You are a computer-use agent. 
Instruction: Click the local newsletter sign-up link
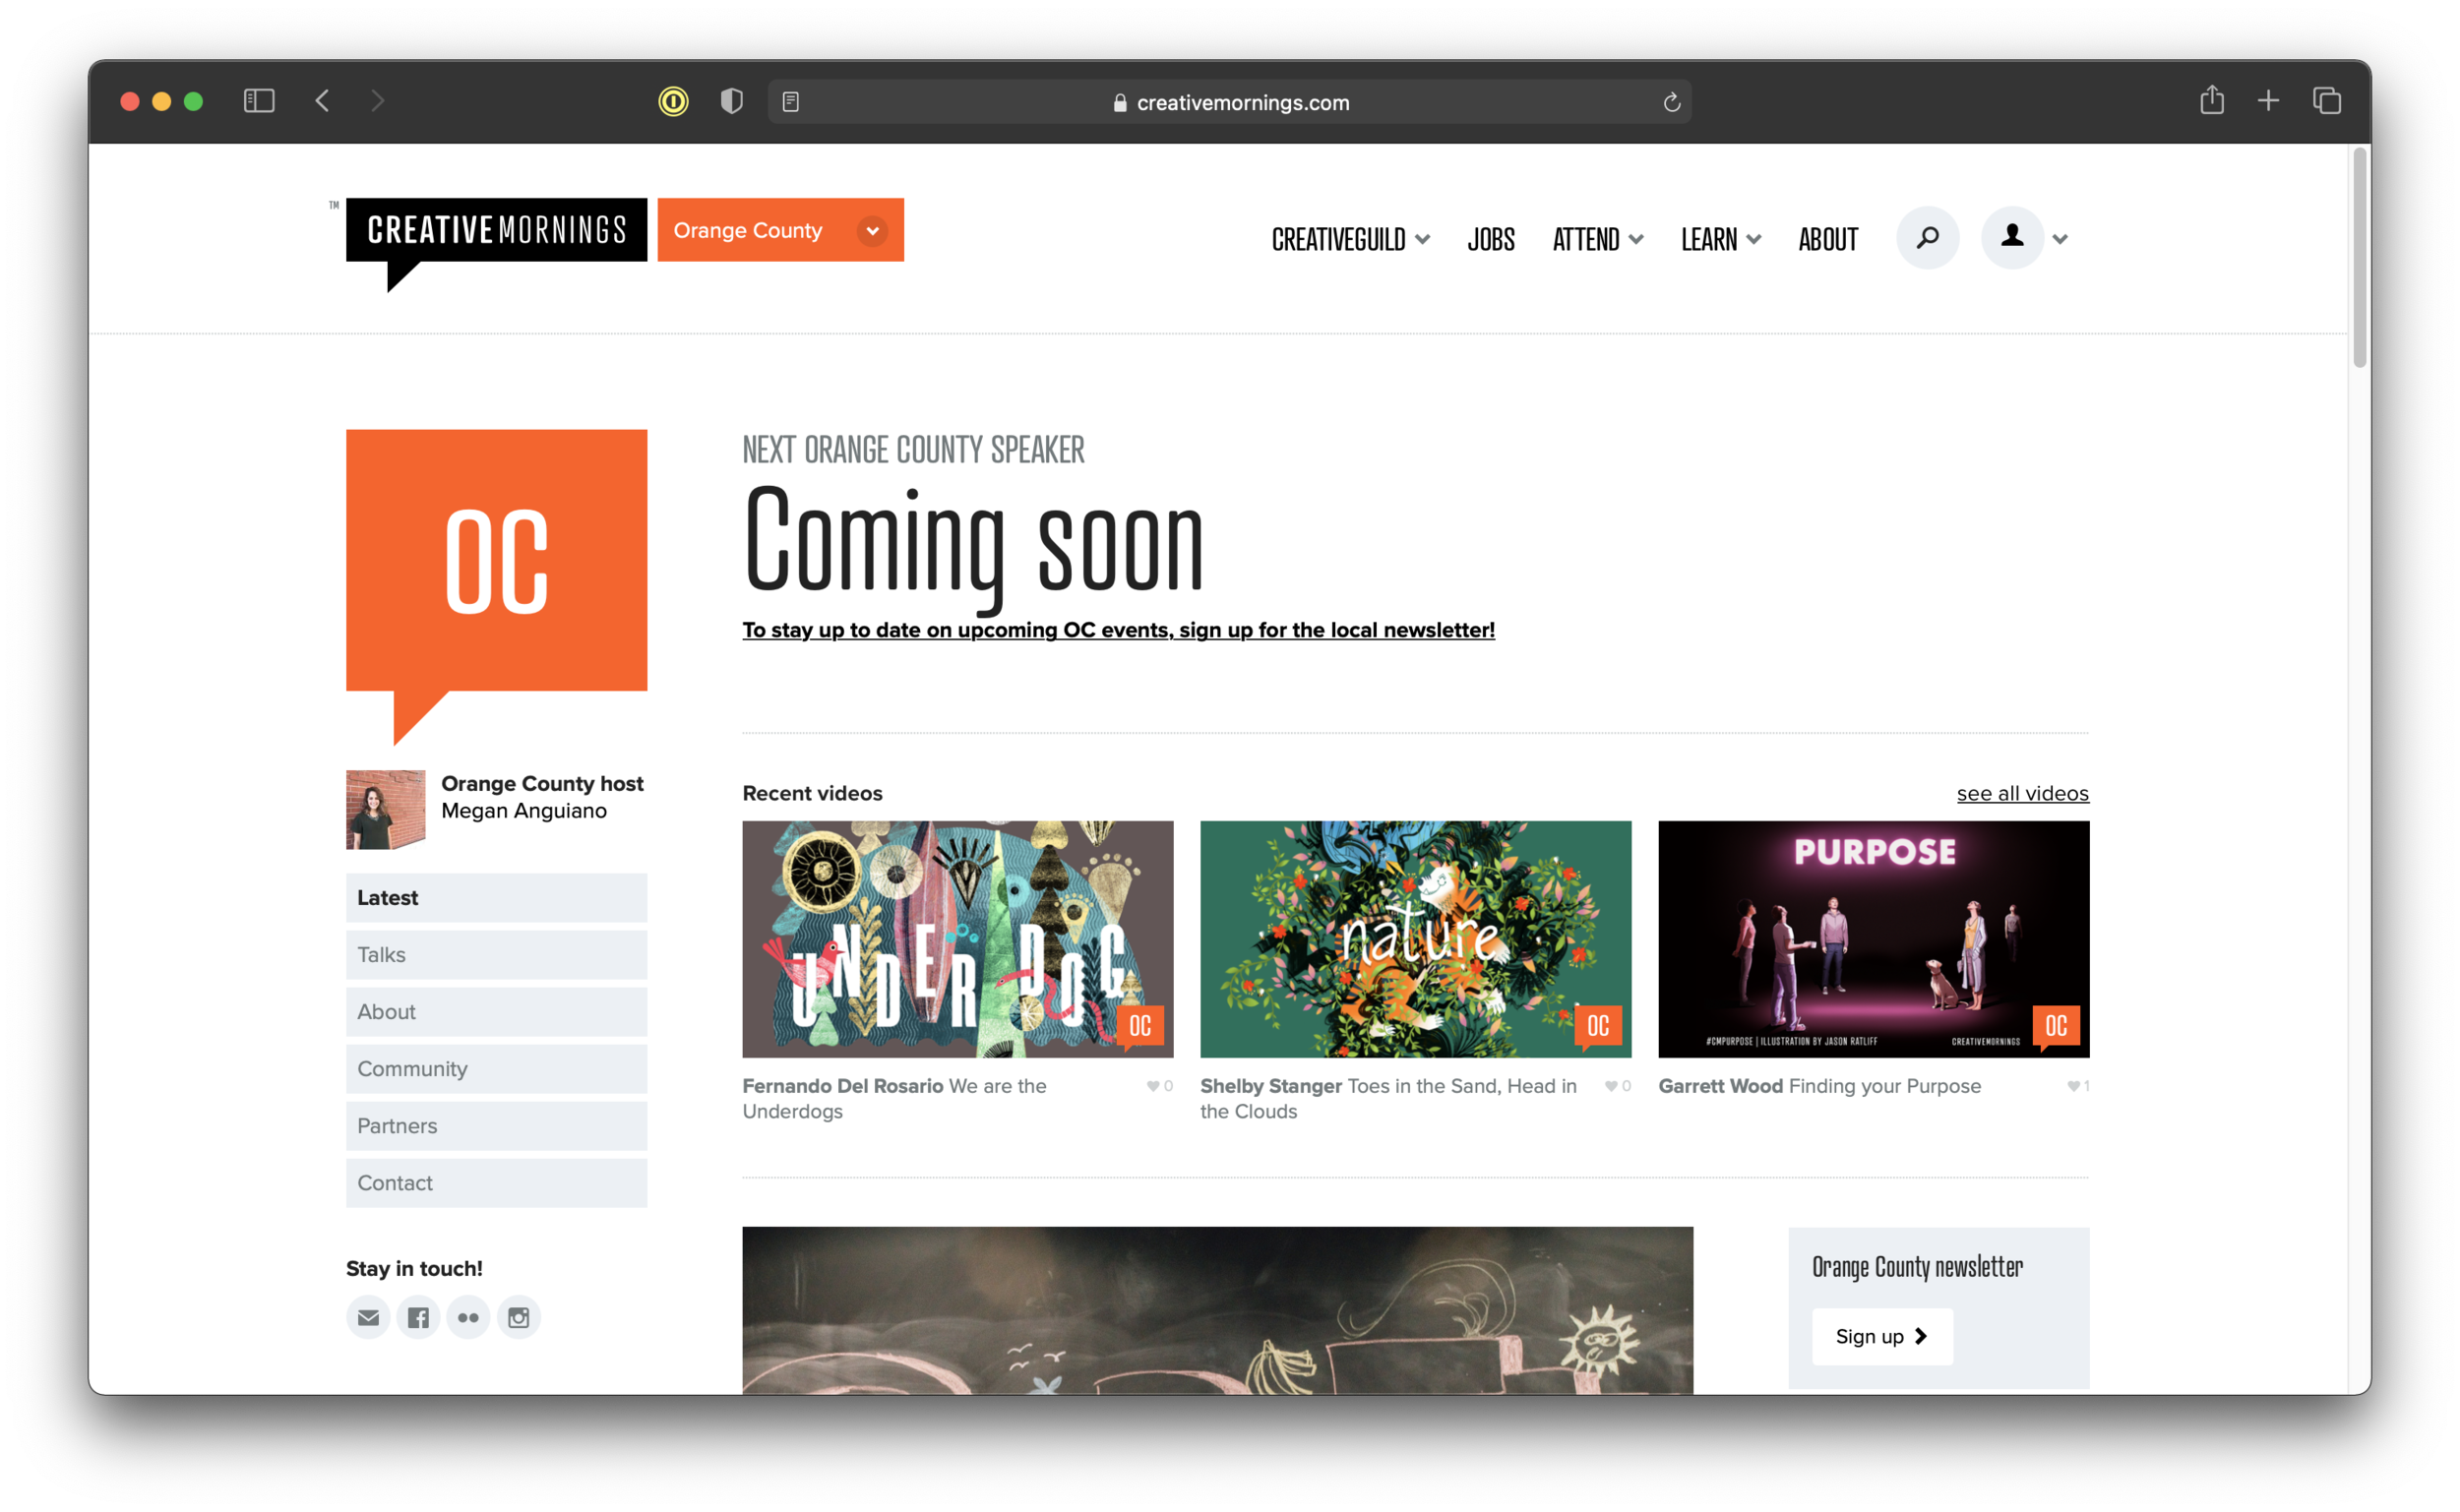(1118, 630)
